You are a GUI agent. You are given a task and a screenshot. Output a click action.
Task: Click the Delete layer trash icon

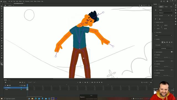pos(10,85)
